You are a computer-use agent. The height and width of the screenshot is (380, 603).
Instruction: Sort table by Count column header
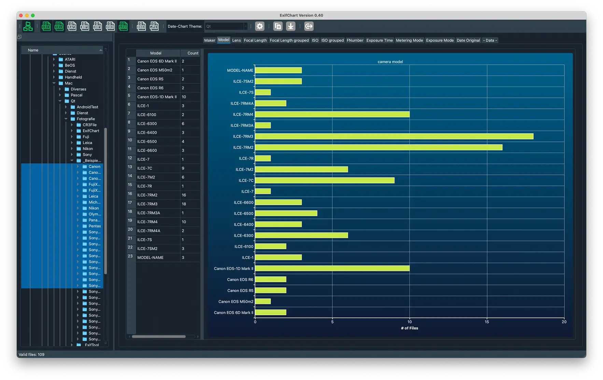click(193, 53)
